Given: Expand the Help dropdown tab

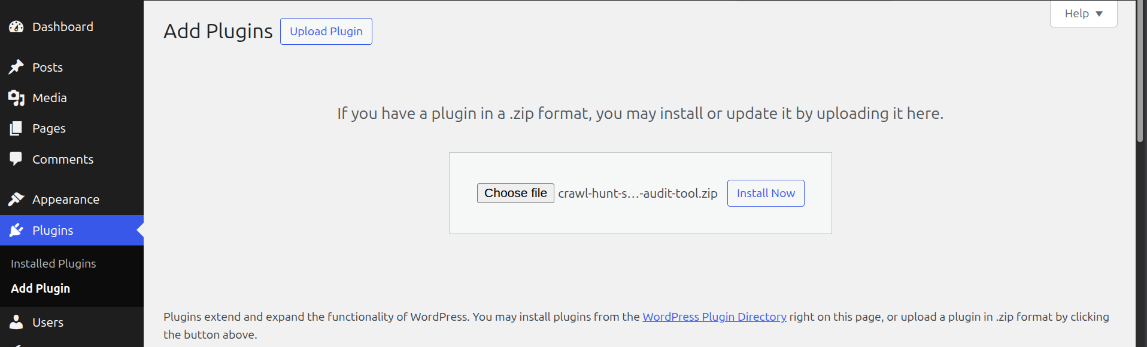Looking at the screenshot, I should pyautogui.click(x=1083, y=14).
